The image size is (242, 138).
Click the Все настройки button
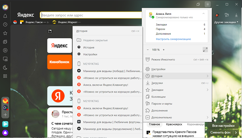click(223, 126)
